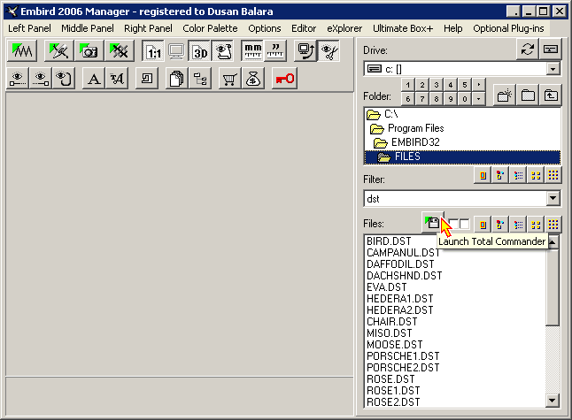Click the money bag icon
The width and height of the screenshot is (572, 420).
tap(253, 79)
